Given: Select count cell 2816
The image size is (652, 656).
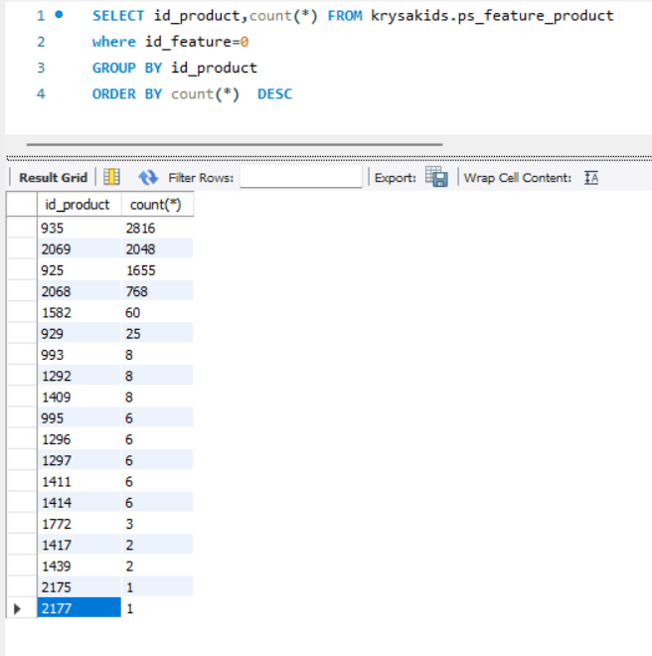Looking at the screenshot, I should [158, 228].
